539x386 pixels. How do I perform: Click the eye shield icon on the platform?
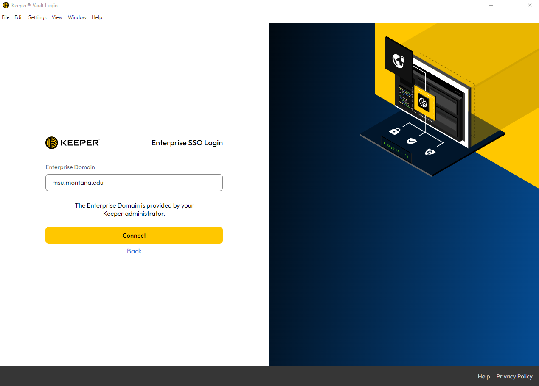click(430, 151)
